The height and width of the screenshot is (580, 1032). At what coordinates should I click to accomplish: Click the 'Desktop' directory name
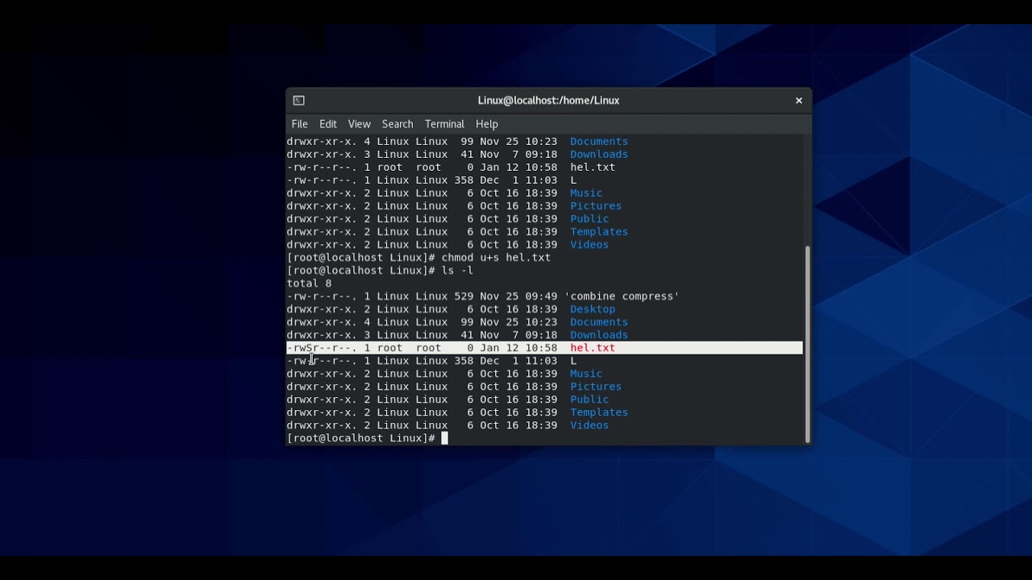[x=593, y=309]
